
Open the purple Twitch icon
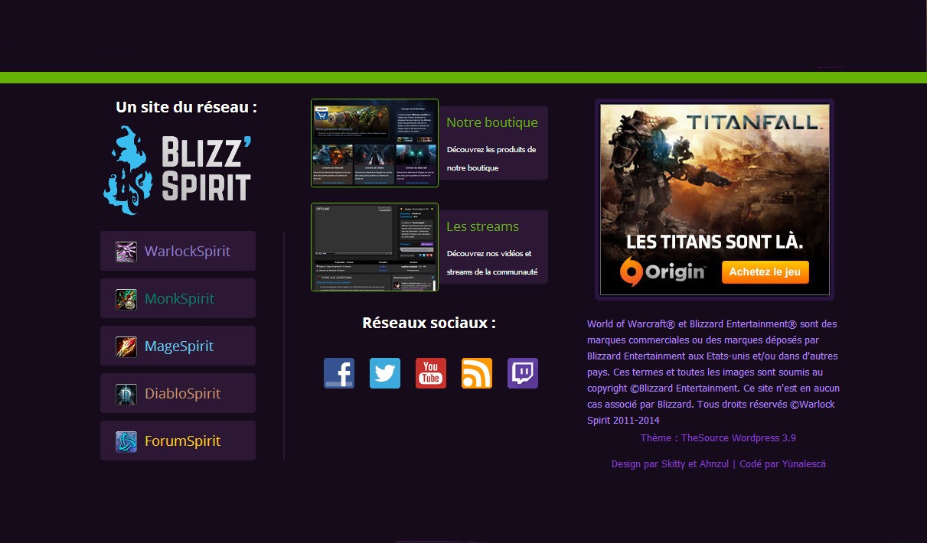[x=523, y=373]
